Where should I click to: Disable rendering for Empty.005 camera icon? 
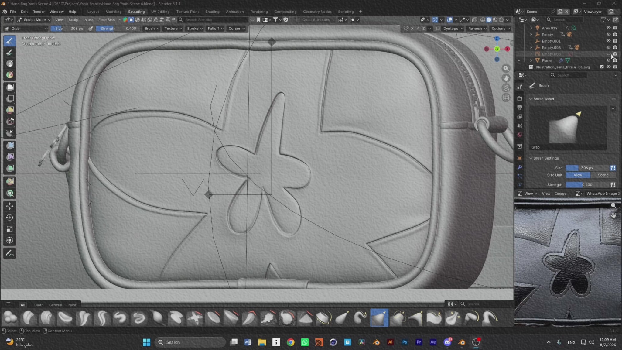pos(615,47)
